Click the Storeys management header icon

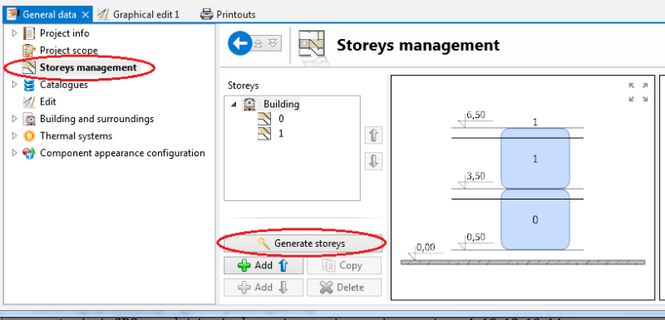pos(311,44)
